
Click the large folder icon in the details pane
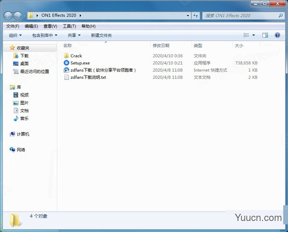pos(15,220)
